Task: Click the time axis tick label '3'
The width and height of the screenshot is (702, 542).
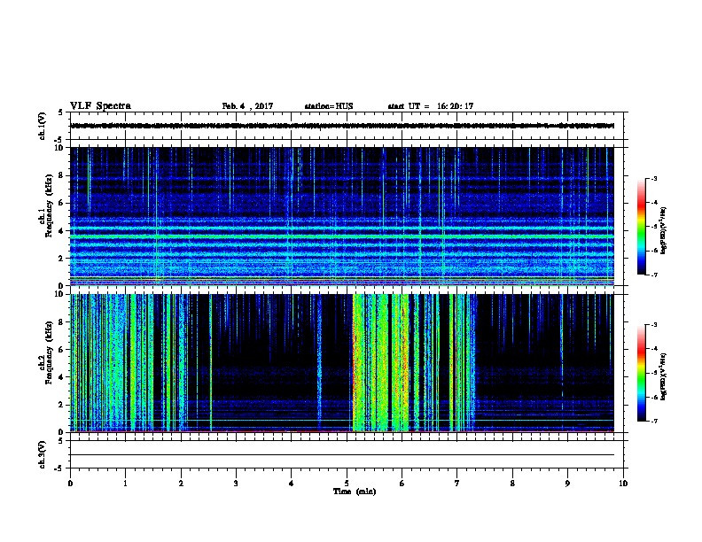Action: (236, 483)
